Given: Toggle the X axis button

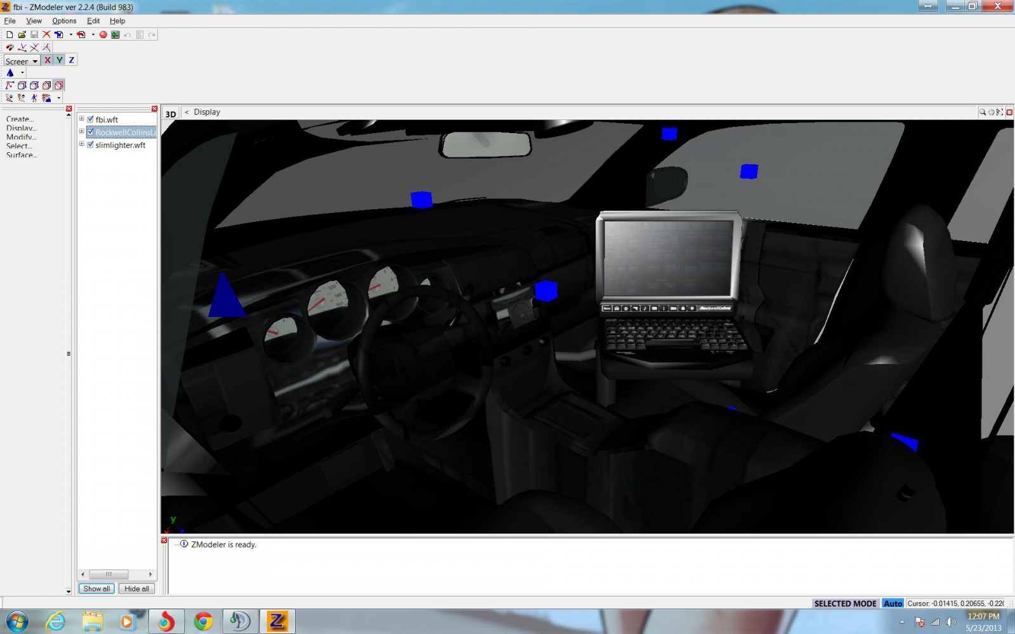Looking at the screenshot, I should pyautogui.click(x=48, y=60).
